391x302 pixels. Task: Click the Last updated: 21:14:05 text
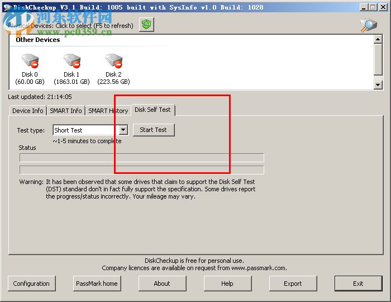click(40, 97)
